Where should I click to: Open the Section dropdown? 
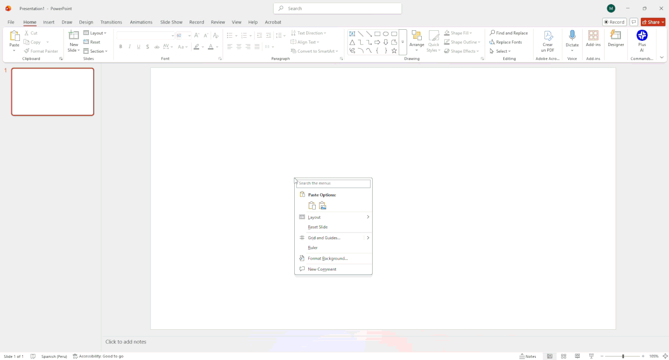(x=96, y=51)
